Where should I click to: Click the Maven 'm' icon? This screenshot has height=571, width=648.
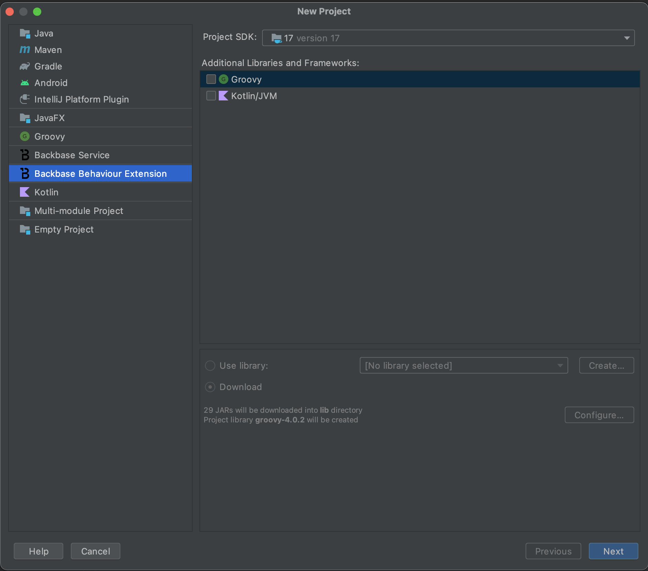pos(25,50)
